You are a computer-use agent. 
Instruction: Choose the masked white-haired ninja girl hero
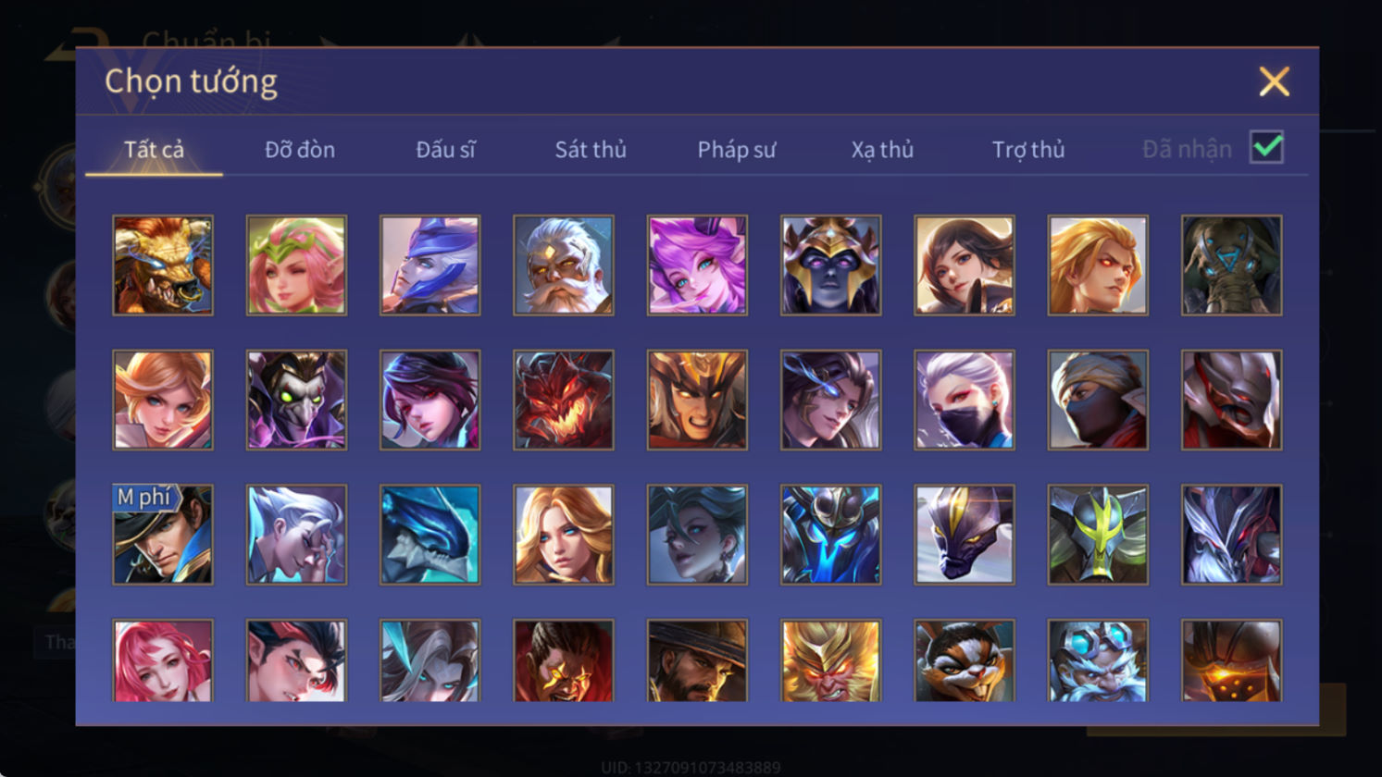(965, 400)
